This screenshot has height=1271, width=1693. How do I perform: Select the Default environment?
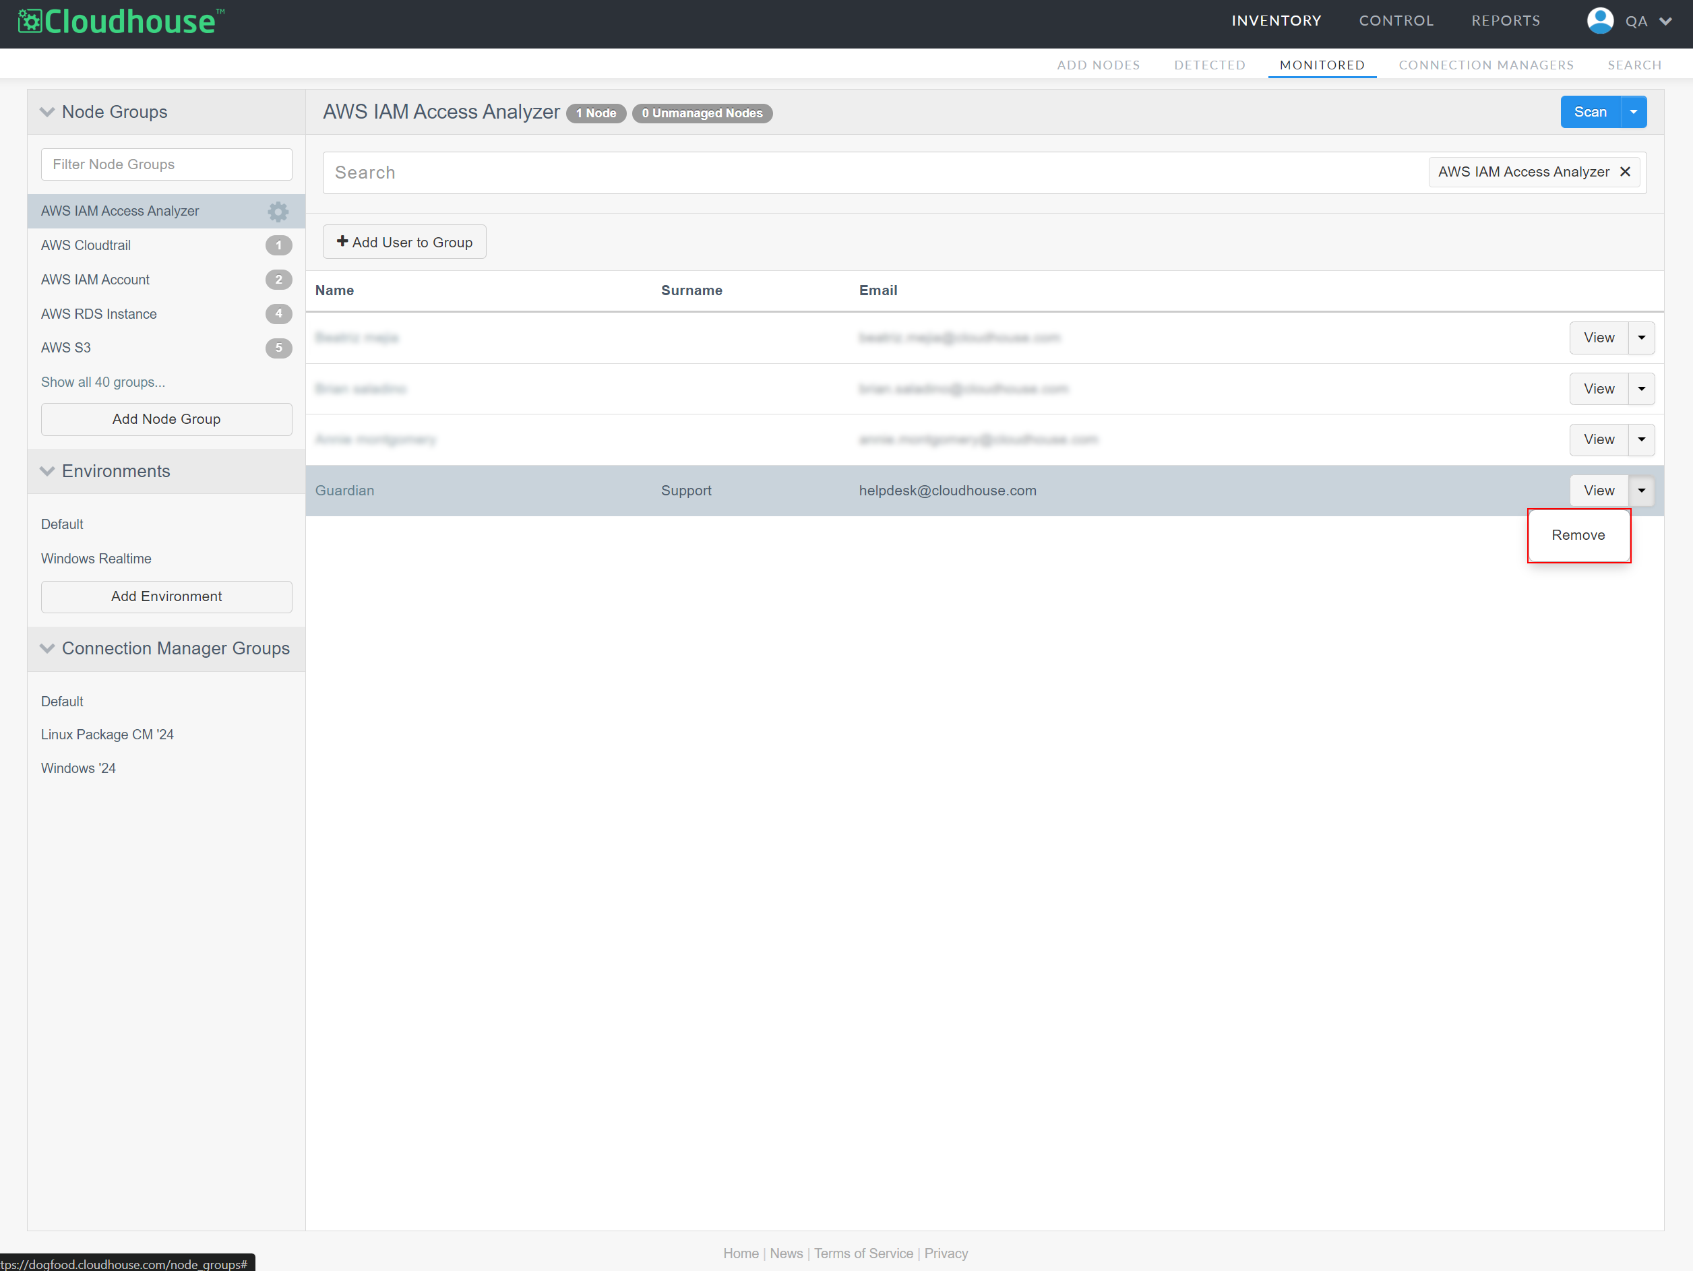[x=62, y=524]
